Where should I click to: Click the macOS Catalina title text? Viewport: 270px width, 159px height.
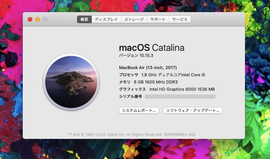(x=152, y=48)
